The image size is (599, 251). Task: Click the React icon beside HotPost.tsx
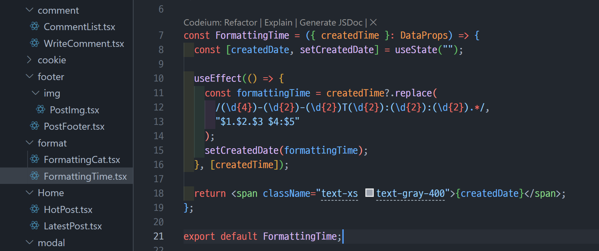35,209
